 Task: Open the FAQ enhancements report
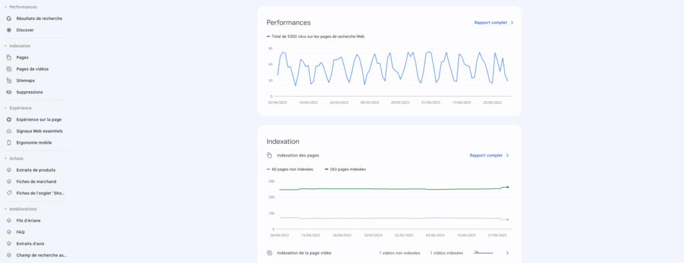pyautogui.click(x=21, y=232)
